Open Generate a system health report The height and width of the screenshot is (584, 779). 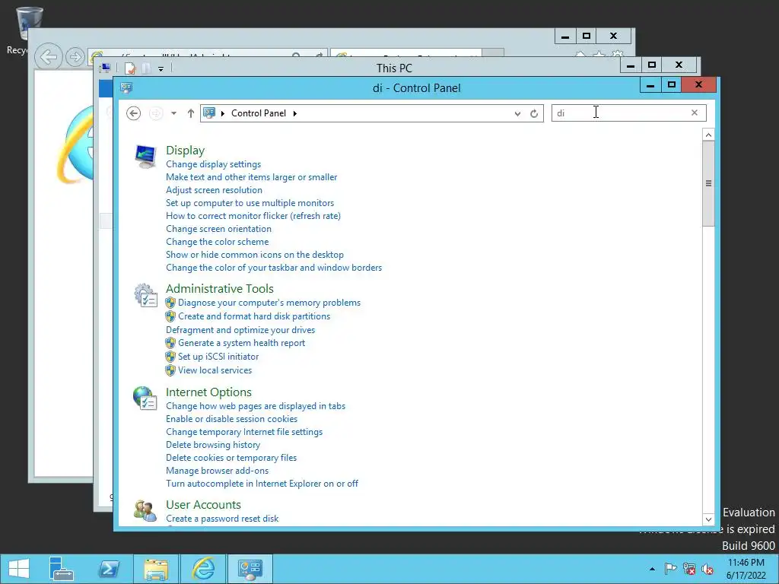point(241,343)
